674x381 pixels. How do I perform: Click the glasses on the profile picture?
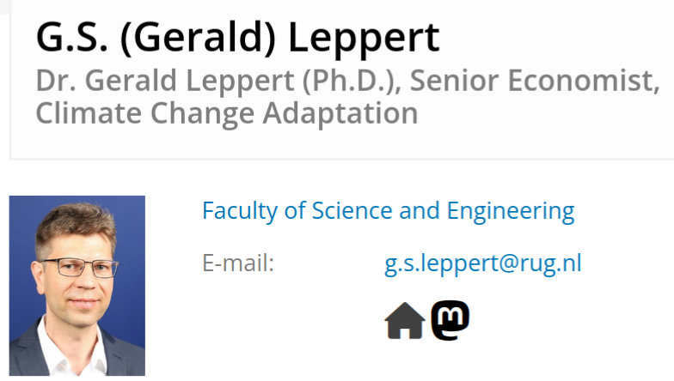click(x=79, y=268)
